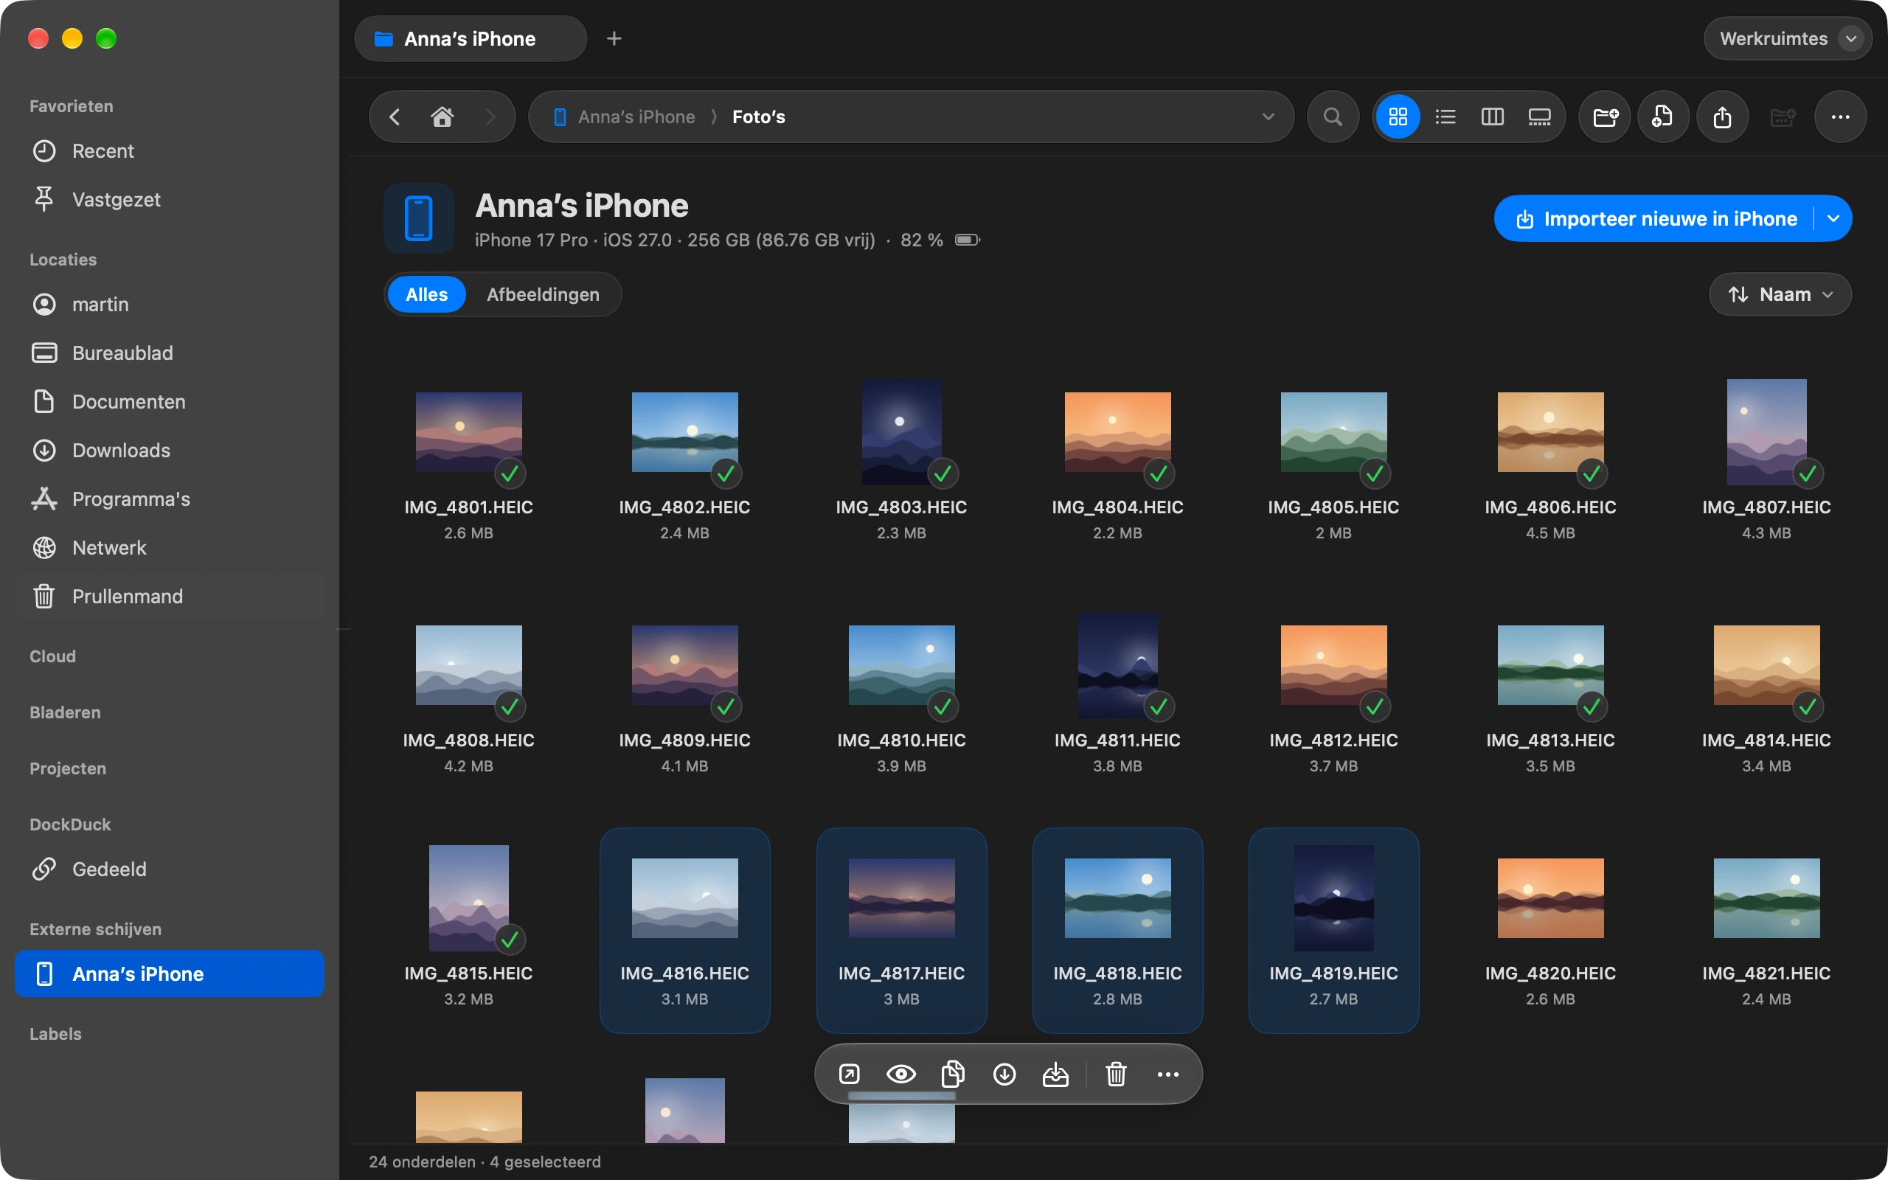
Task: Go to home folder icon
Action: [x=442, y=117]
